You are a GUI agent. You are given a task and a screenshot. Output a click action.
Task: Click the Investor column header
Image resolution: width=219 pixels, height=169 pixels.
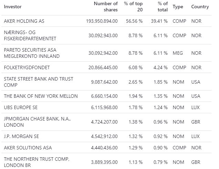12,7
